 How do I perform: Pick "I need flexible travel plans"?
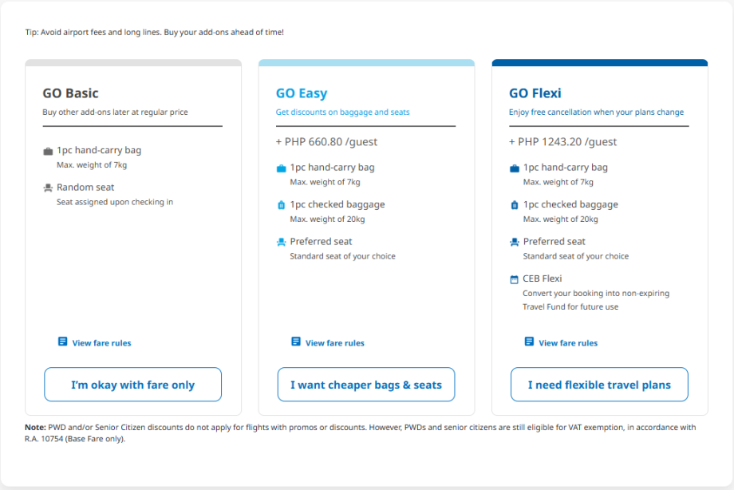(599, 385)
